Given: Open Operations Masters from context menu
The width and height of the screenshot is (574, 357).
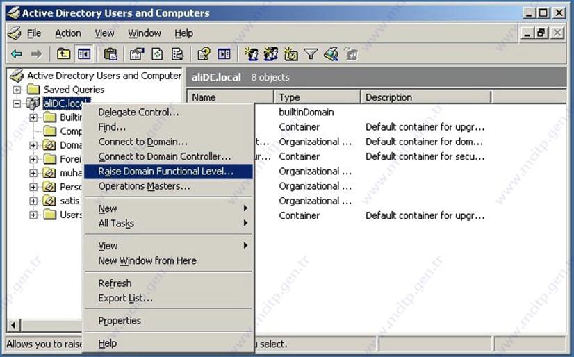Looking at the screenshot, I should click(x=168, y=186).
